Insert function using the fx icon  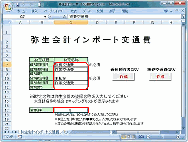[x=64, y=17]
